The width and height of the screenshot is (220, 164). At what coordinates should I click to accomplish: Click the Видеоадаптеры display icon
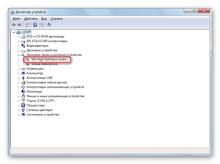[23, 46]
